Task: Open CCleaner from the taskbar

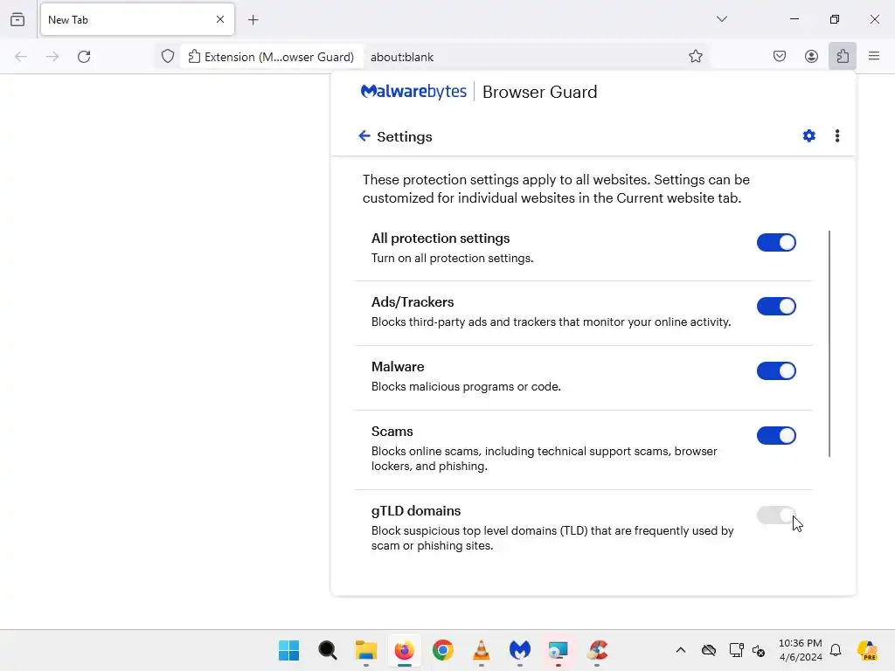Action: (597, 650)
